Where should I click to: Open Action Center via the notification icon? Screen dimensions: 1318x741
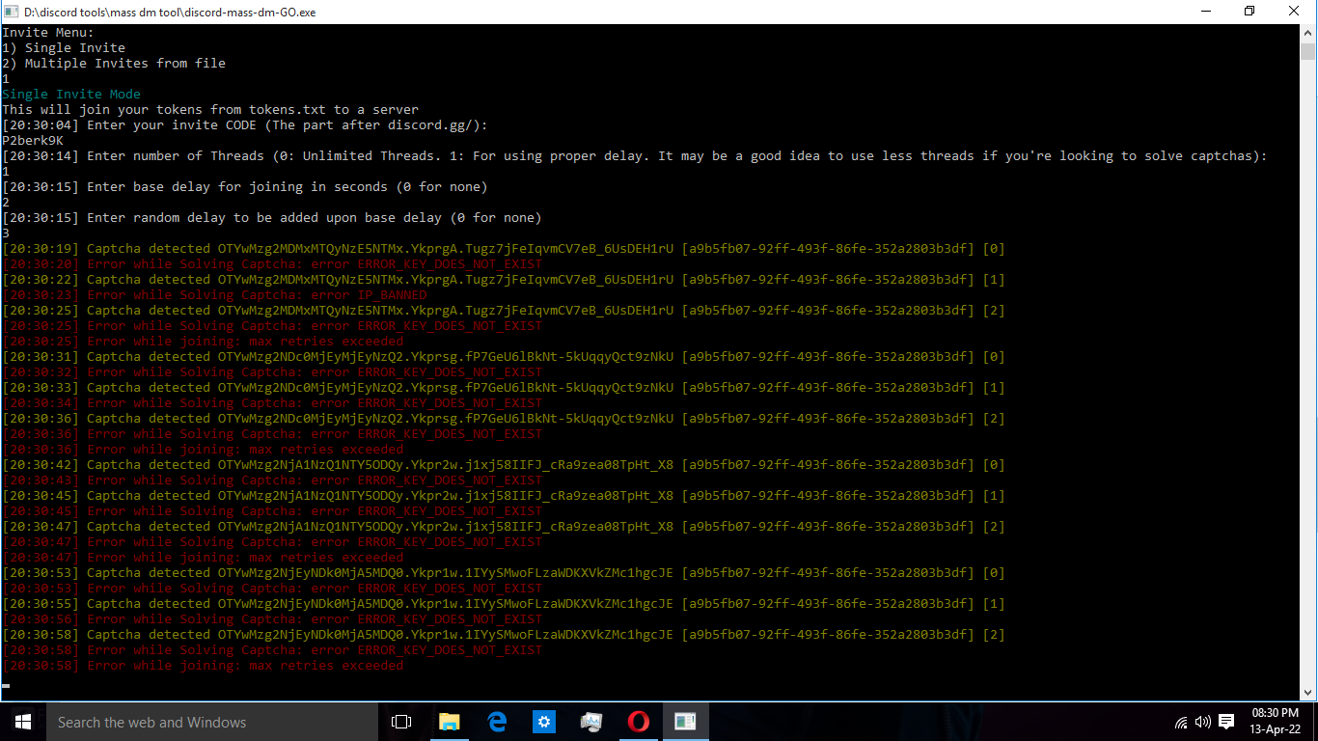coord(1225,722)
